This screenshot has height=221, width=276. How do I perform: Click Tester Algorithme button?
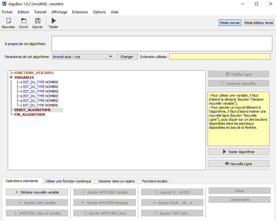point(239,152)
